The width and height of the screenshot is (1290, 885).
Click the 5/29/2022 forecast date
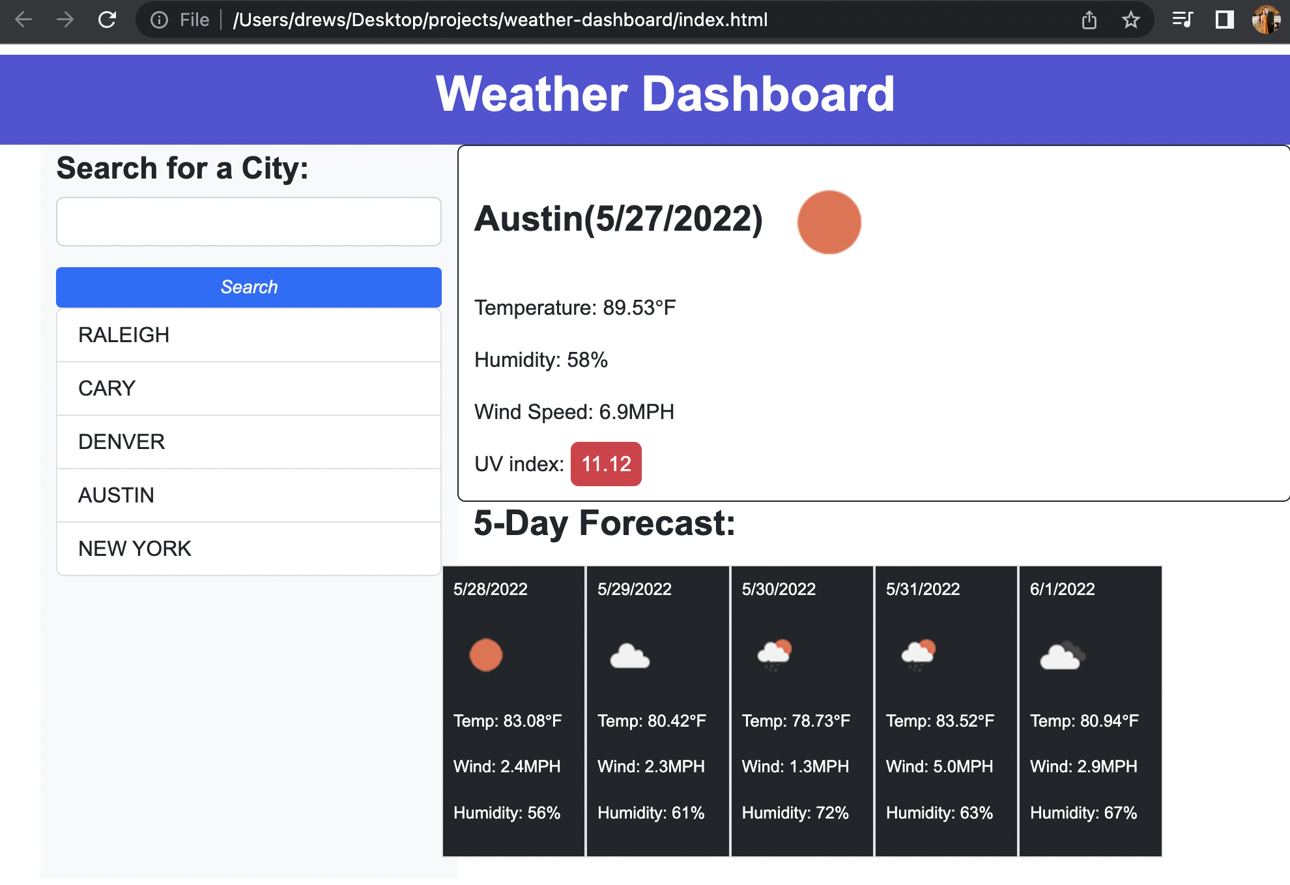pos(635,589)
